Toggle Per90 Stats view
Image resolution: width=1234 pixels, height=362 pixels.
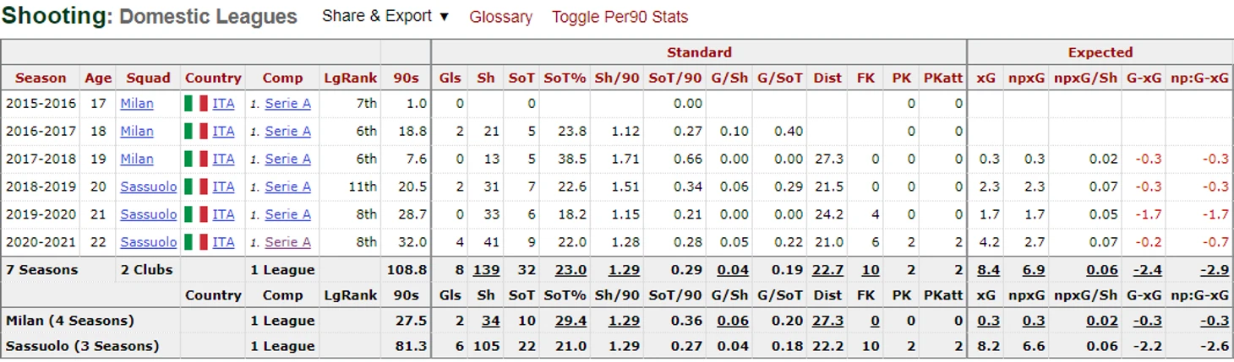620,17
